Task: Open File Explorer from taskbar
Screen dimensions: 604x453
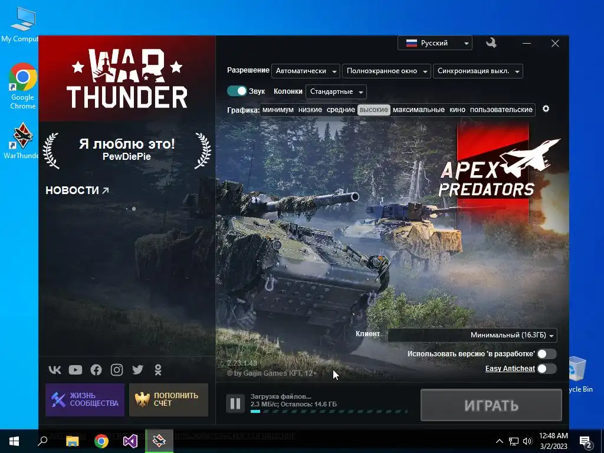Action: [x=72, y=441]
